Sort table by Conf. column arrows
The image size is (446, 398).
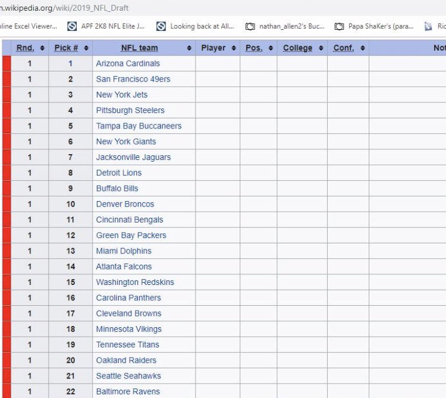point(363,48)
